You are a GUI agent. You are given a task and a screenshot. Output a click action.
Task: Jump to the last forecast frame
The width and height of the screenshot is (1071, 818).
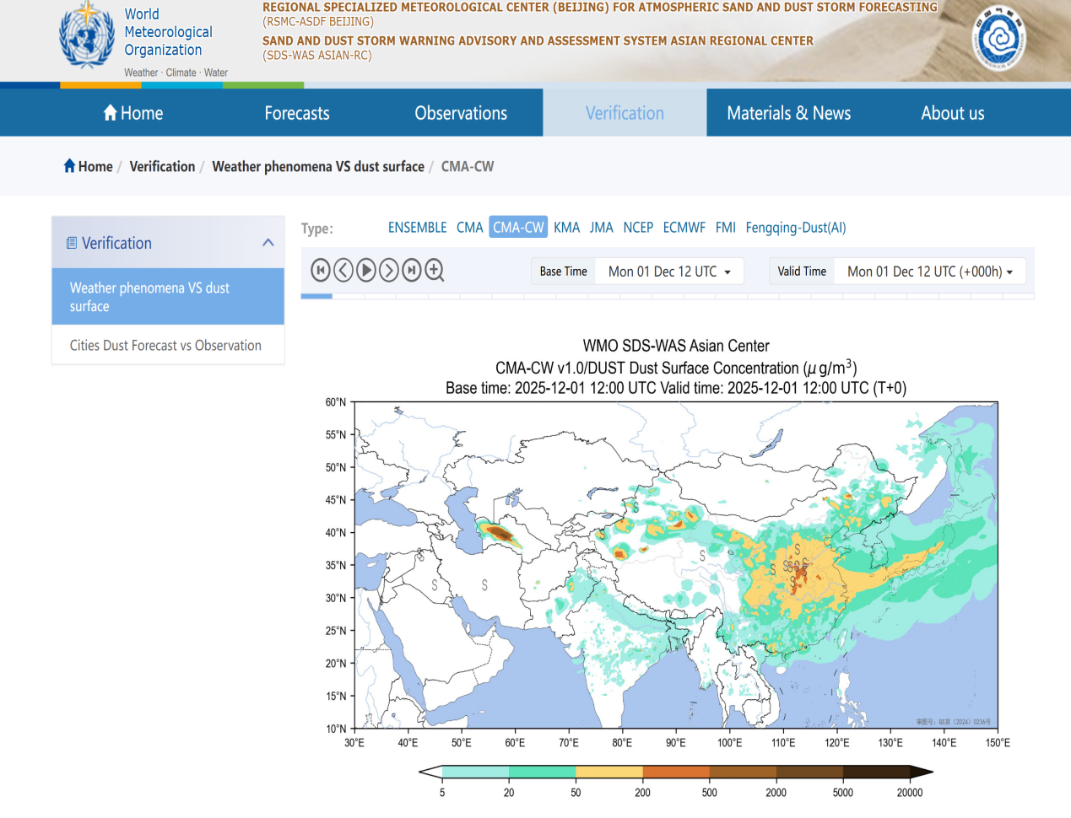[x=411, y=270]
